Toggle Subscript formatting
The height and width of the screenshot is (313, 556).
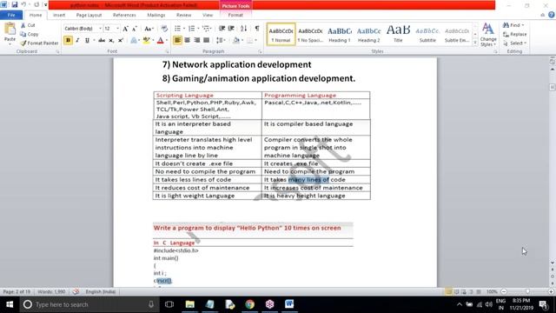coord(111,40)
